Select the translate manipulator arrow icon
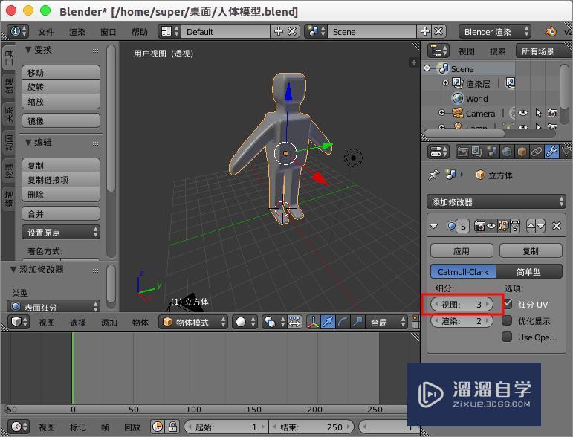The image size is (573, 437). [x=328, y=322]
